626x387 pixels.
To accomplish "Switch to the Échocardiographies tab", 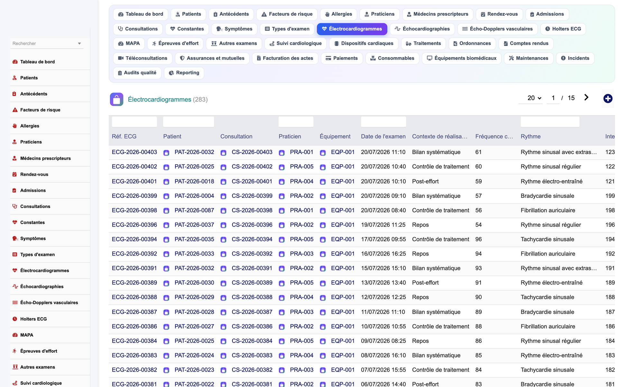I will coord(422,29).
